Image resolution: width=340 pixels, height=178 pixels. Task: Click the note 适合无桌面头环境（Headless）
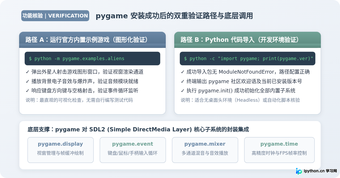coord(240,100)
